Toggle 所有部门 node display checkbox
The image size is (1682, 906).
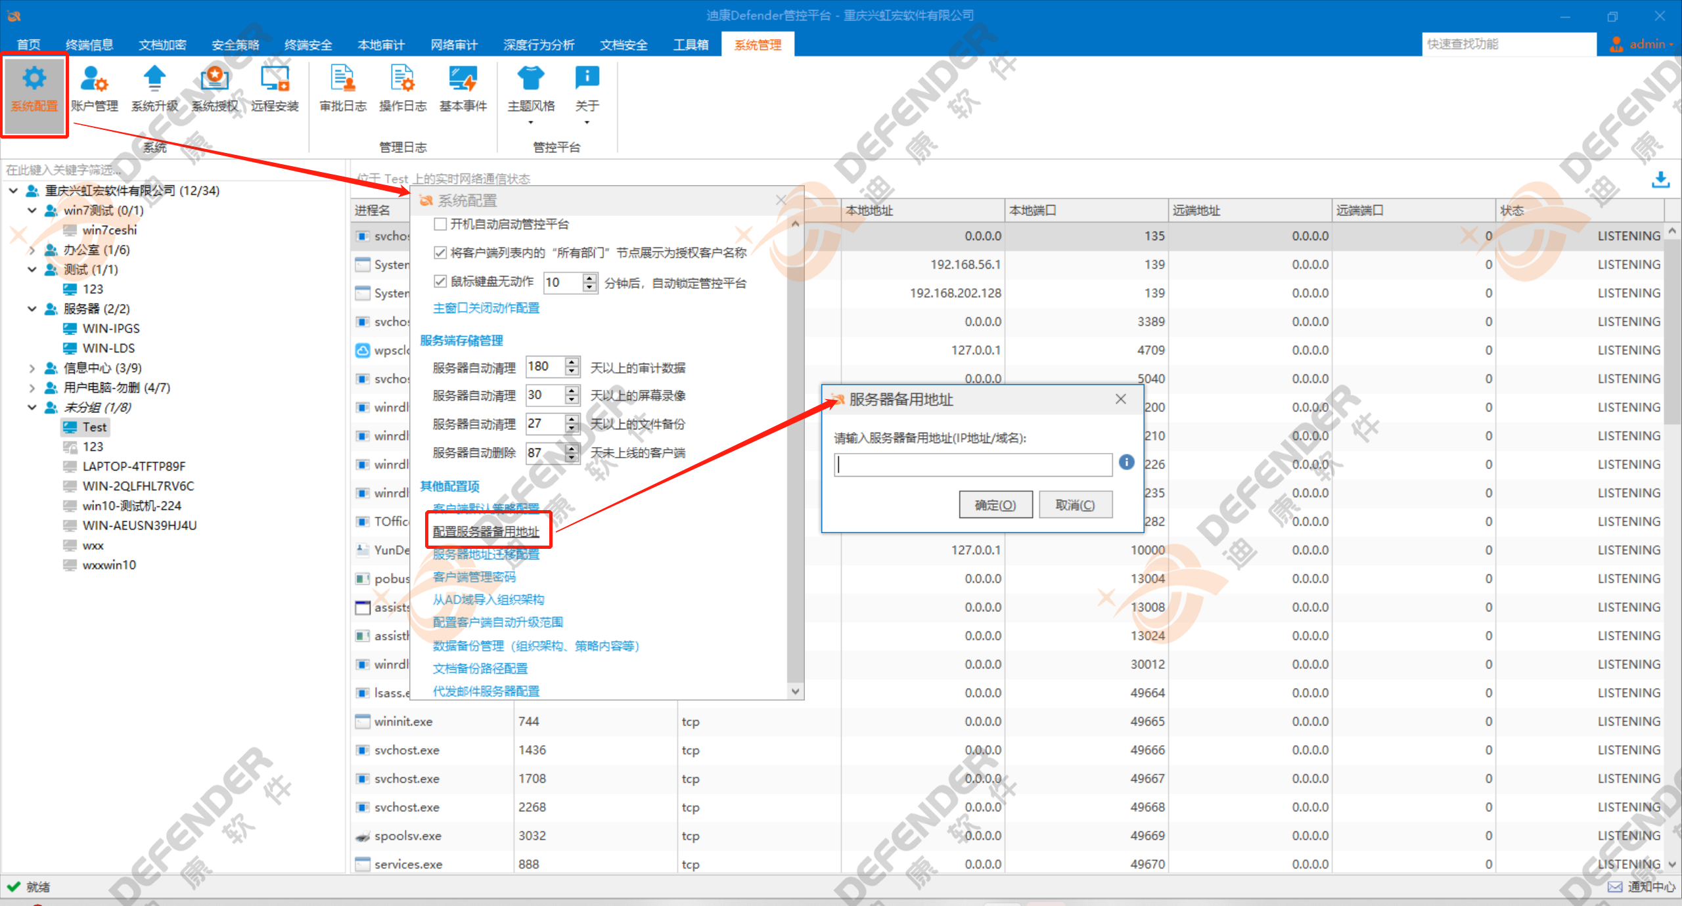pos(440,253)
